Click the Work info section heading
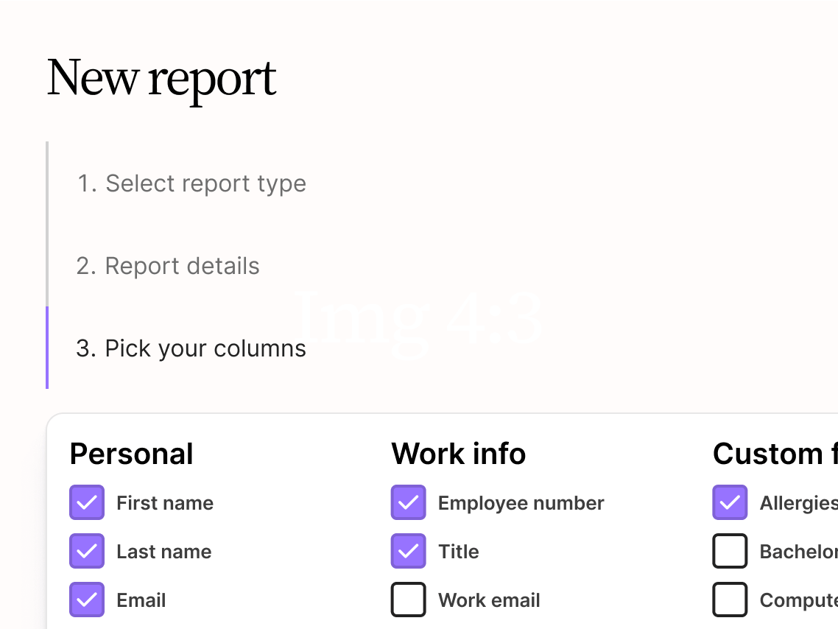Viewport: 838px width, 629px height. (458, 454)
